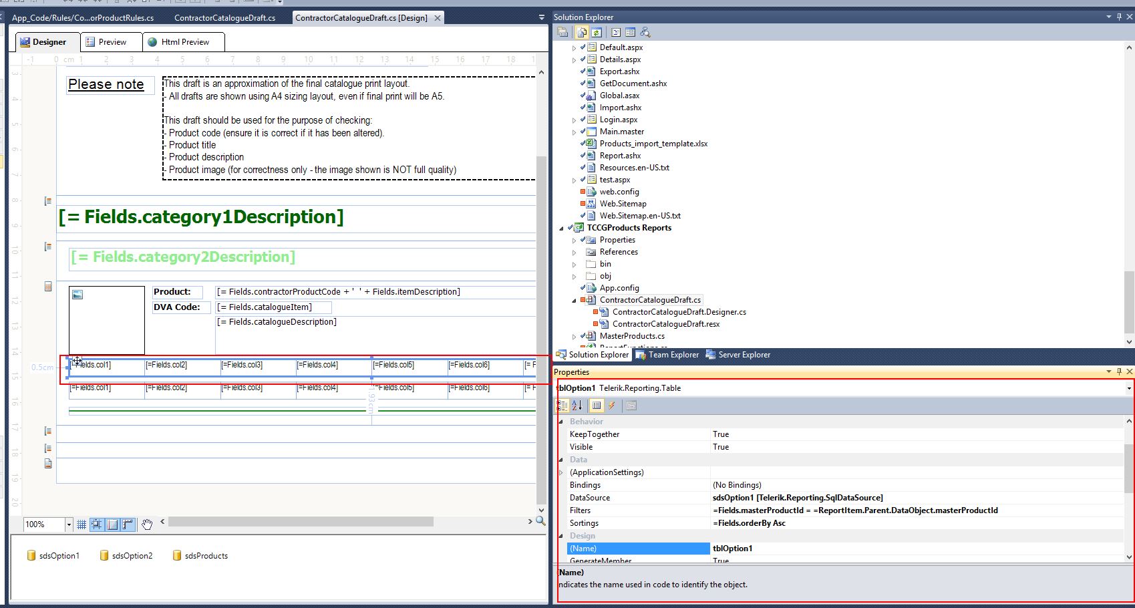Toggle the designer grid display
1135x608 pixels.
[82, 524]
